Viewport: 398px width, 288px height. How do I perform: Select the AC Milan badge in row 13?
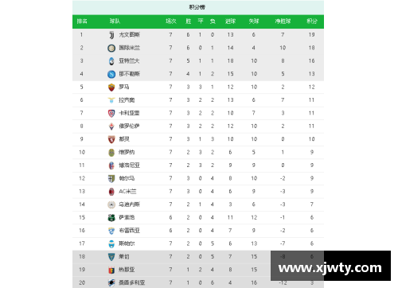point(111,192)
